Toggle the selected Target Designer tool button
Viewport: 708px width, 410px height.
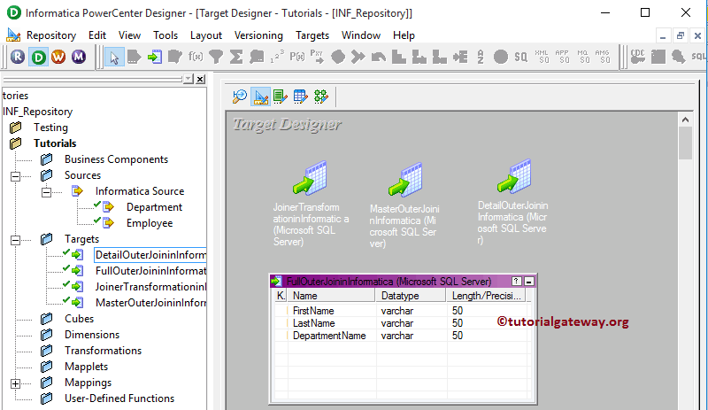coord(260,97)
